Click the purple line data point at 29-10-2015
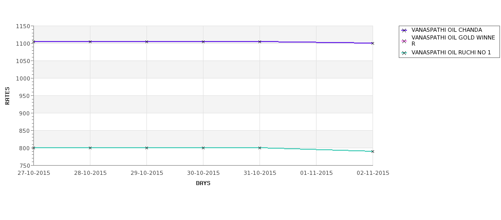Screen dimensions: 501x220 tap(146, 42)
